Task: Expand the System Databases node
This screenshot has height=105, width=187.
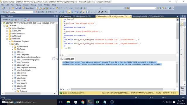Action: pyautogui.click(x=7, y=28)
